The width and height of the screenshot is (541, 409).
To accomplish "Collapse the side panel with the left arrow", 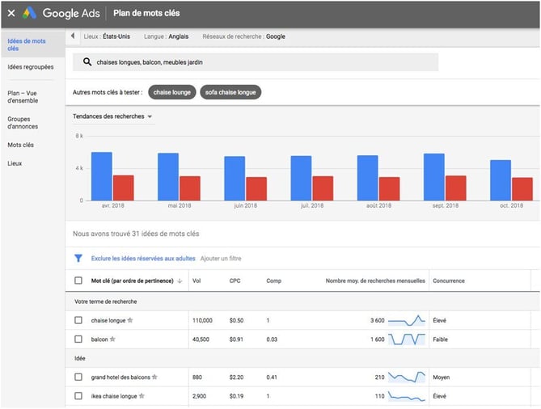I will point(73,36).
